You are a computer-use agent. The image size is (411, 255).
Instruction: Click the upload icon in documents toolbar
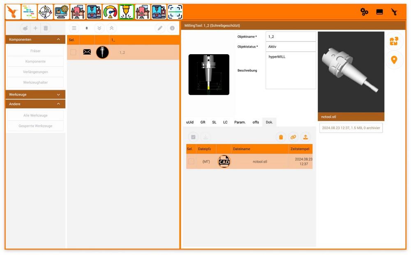pyautogui.click(x=305, y=137)
